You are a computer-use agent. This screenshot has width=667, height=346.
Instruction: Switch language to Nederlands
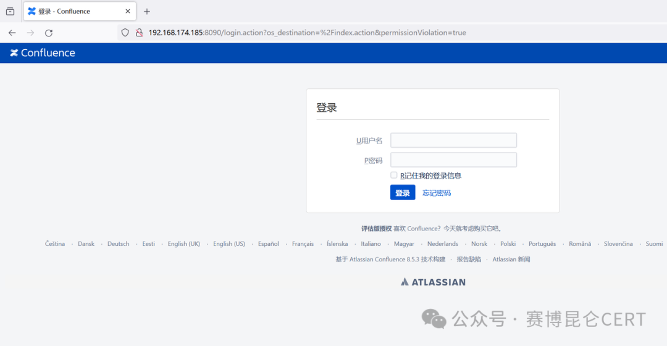[x=443, y=244]
